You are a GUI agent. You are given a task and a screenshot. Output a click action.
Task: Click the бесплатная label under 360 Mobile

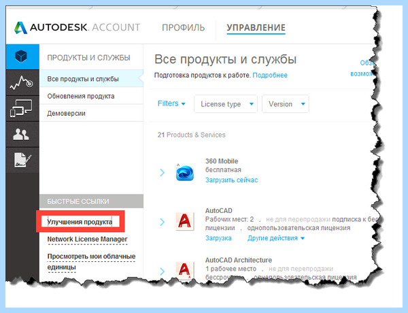[223, 170]
